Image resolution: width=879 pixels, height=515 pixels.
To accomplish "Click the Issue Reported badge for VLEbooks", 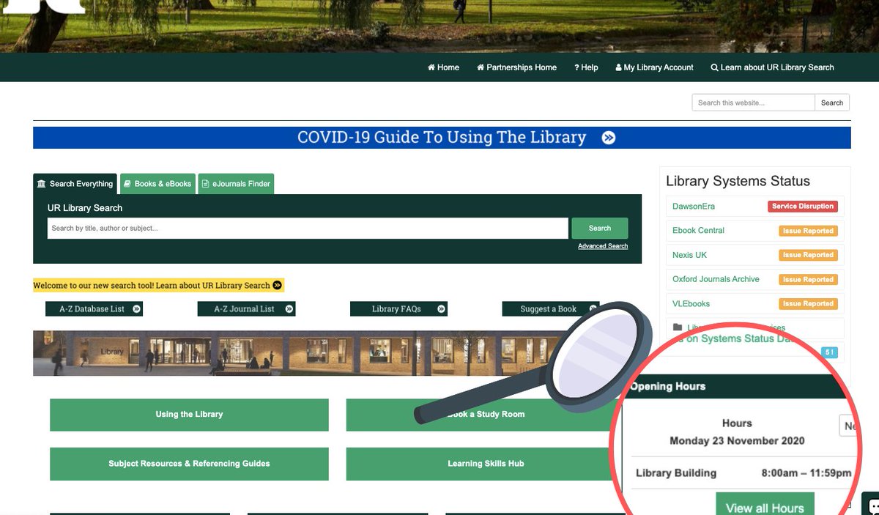I will (x=808, y=303).
